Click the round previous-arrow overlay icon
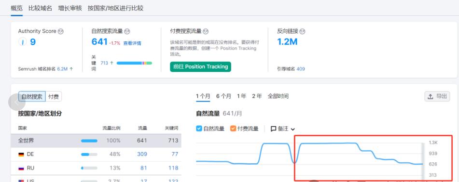The width and height of the screenshot is (459, 182). [x=17, y=102]
